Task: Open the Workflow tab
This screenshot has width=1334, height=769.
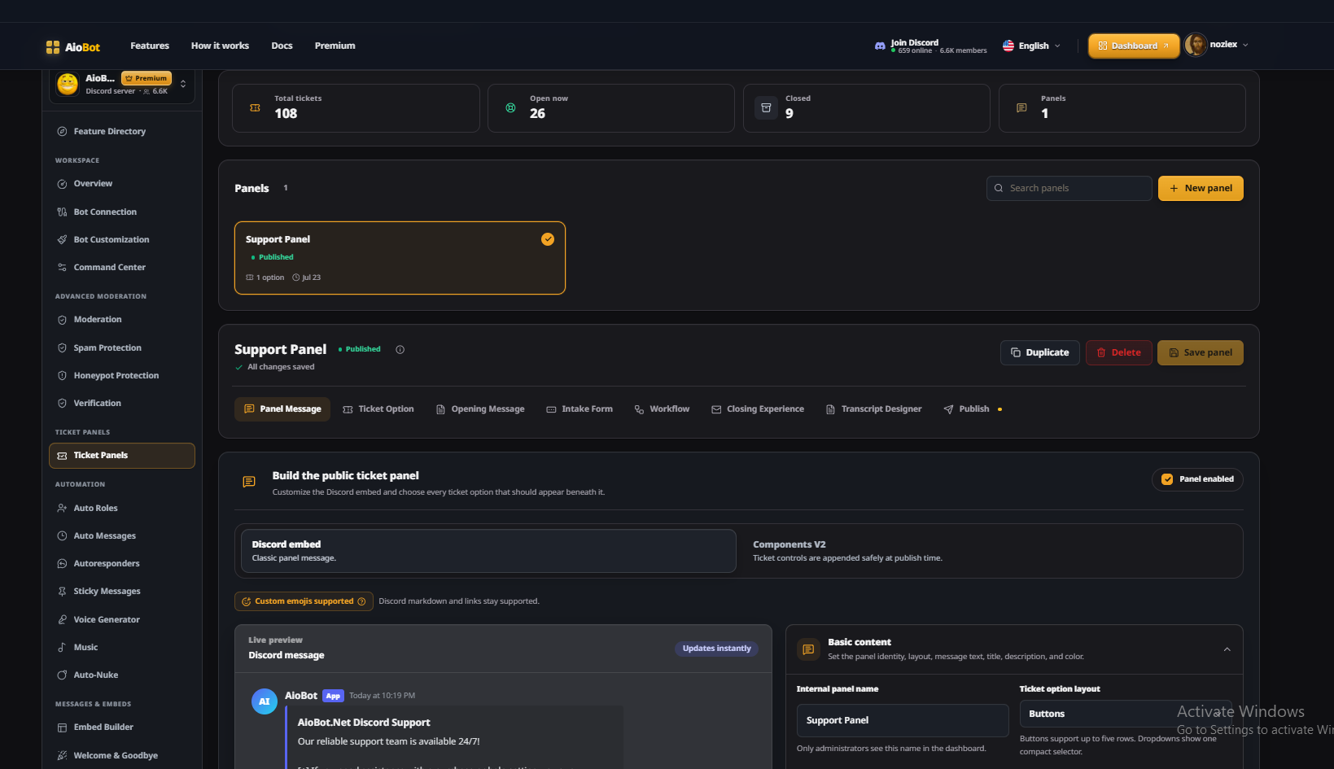Action: tap(662, 409)
